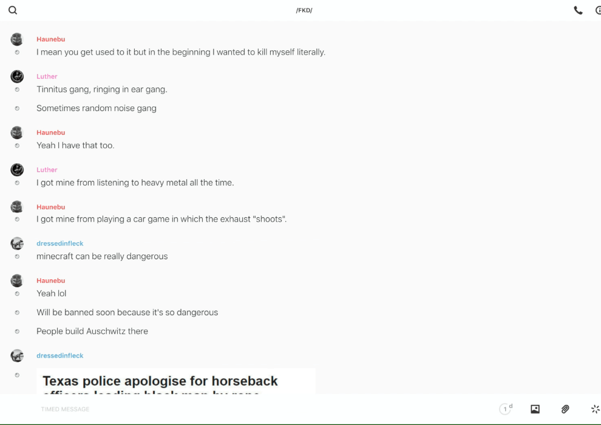Start a voice call with phone icon
601x425 pixels.
(x=578, y=10)
